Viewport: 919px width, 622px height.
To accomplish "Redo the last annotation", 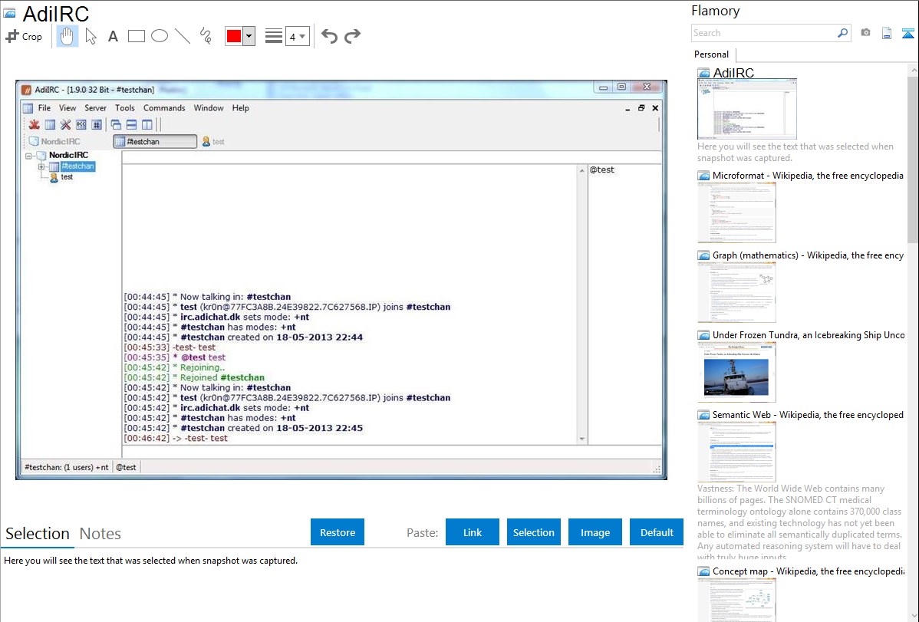I will click(x=352, y=36).
